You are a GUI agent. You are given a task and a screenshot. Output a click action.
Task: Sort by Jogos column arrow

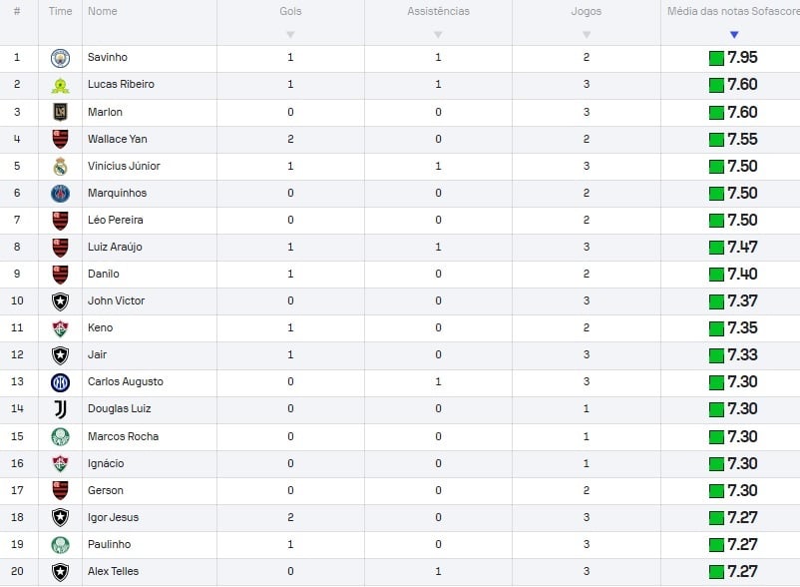pos(587,35)
